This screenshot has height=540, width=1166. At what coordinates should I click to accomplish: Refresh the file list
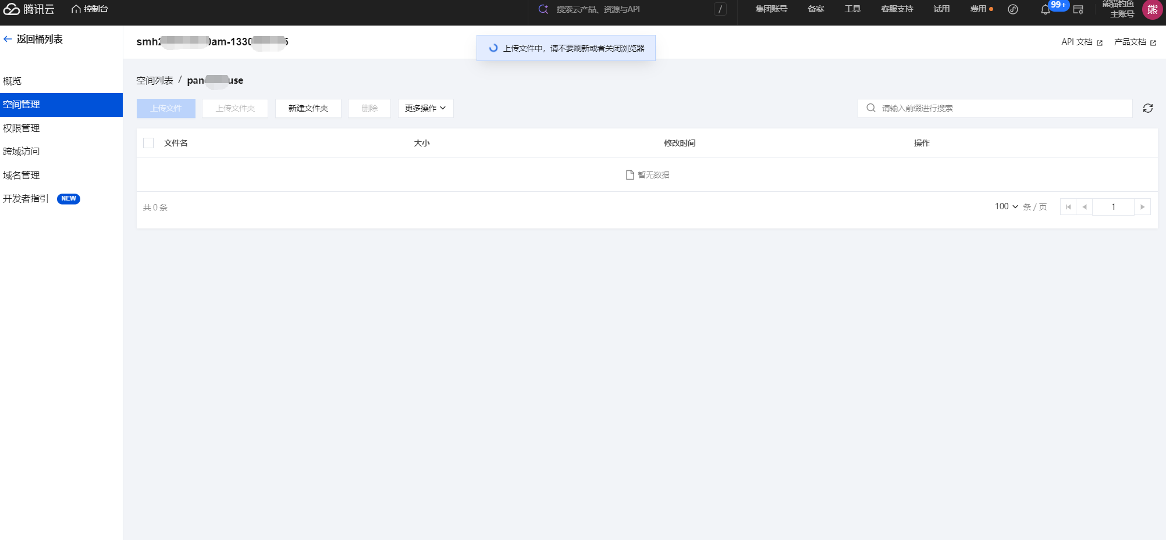pos(1148,108)
